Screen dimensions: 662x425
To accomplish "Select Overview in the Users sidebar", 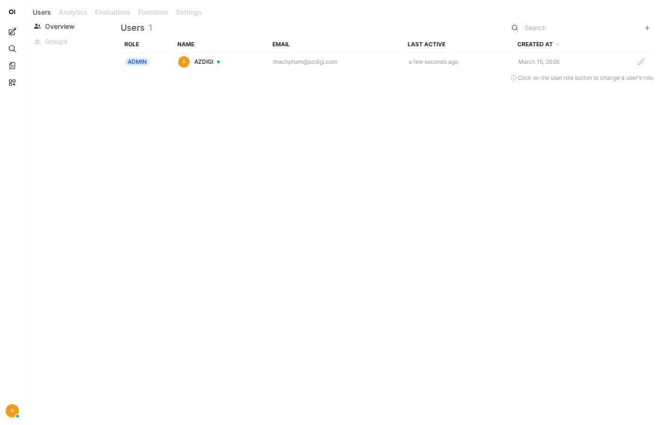I will click(59, 26).
